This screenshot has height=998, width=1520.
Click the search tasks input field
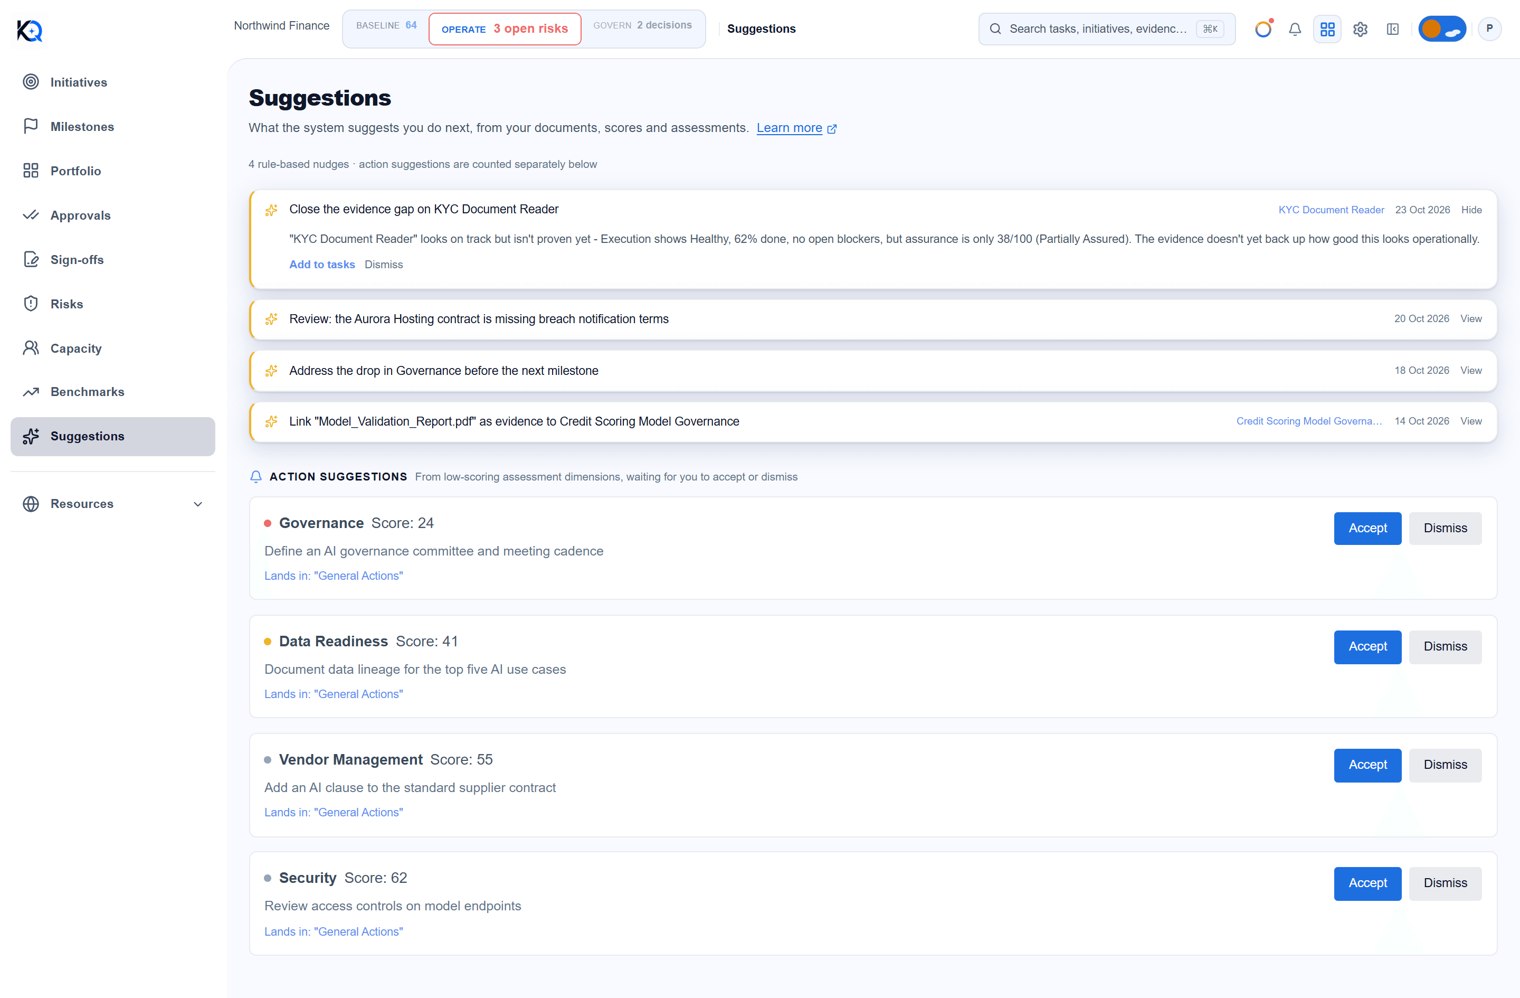pos(1107,29)
